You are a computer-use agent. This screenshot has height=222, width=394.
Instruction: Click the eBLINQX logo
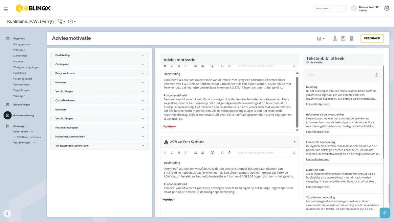click(x=33, y=8)
